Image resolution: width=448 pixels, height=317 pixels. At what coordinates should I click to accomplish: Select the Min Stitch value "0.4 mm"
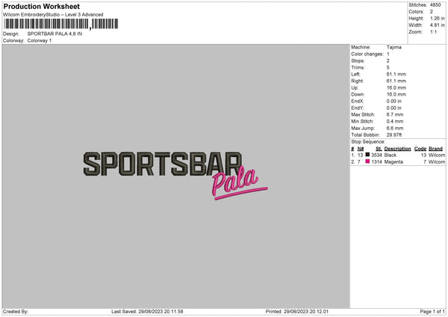tap(395, 122)
